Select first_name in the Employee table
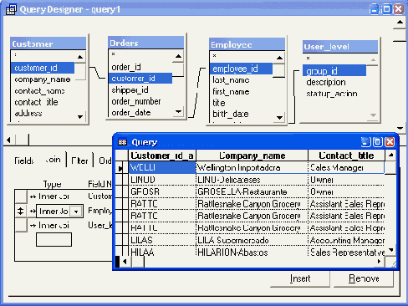 [x=231, y=91]
